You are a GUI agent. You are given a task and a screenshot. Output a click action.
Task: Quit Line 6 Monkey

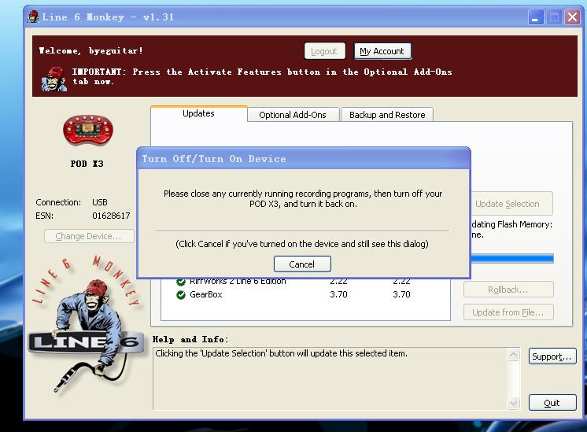pos(552,403)
